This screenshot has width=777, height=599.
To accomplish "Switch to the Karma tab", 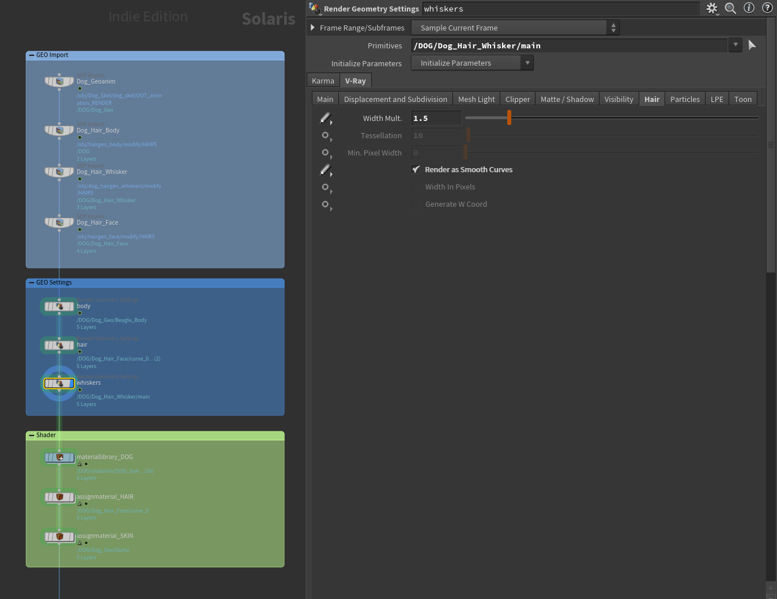I will click(323, 81).
